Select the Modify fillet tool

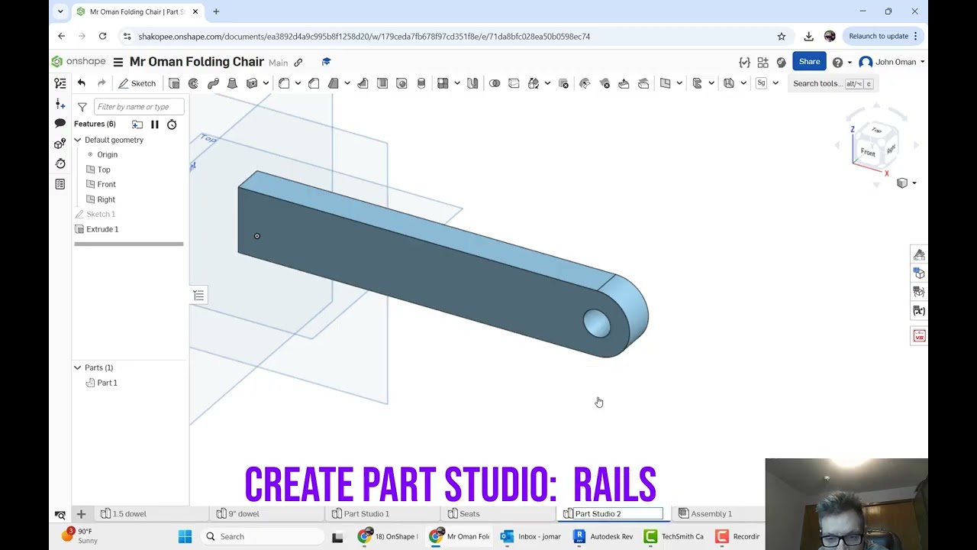click(x=585, y=83)
